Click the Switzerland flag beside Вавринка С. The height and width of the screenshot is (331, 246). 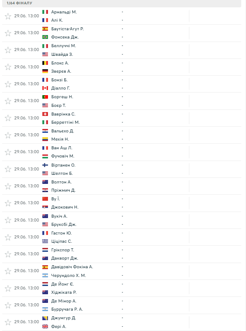tap(45, 114)
